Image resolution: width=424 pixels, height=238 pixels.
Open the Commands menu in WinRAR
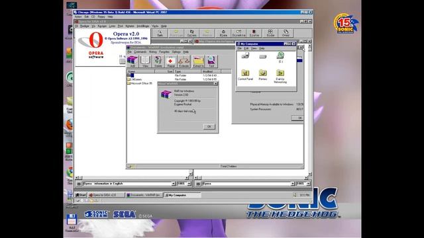tap(140, 52)
